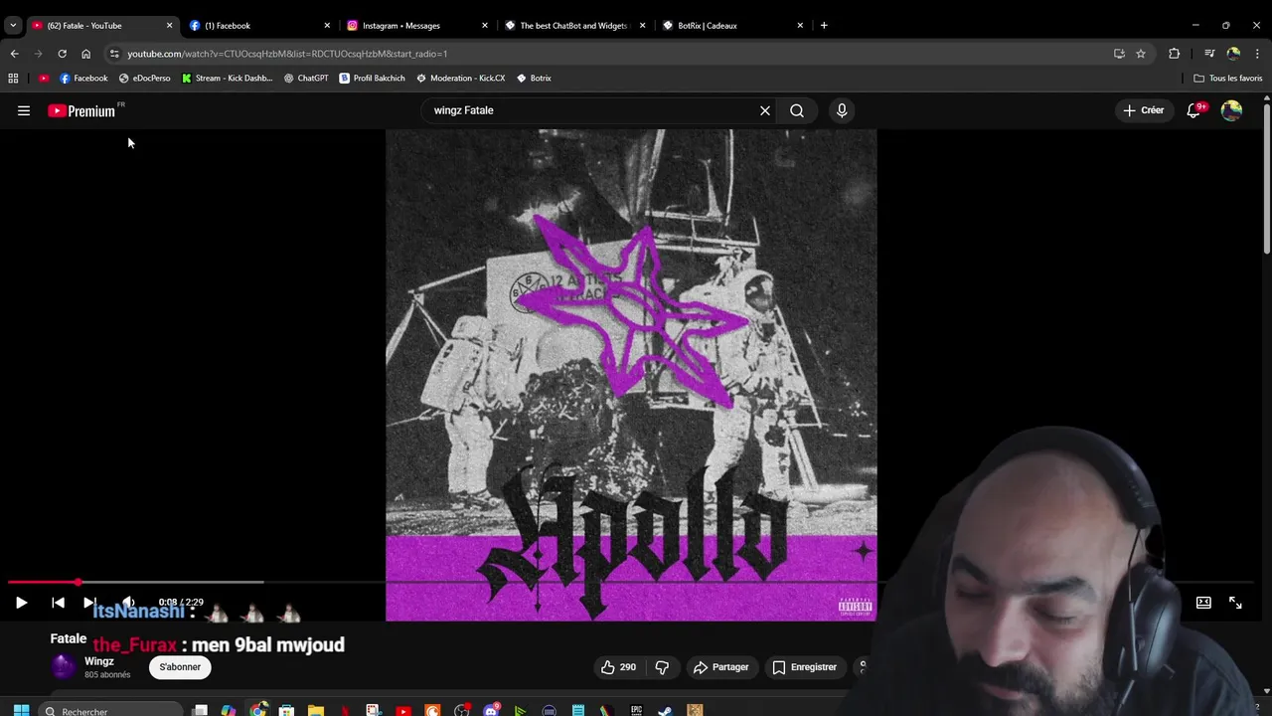View site information icon in address bar
Screen dimensions: 1272x716
(x=114, y=54)
